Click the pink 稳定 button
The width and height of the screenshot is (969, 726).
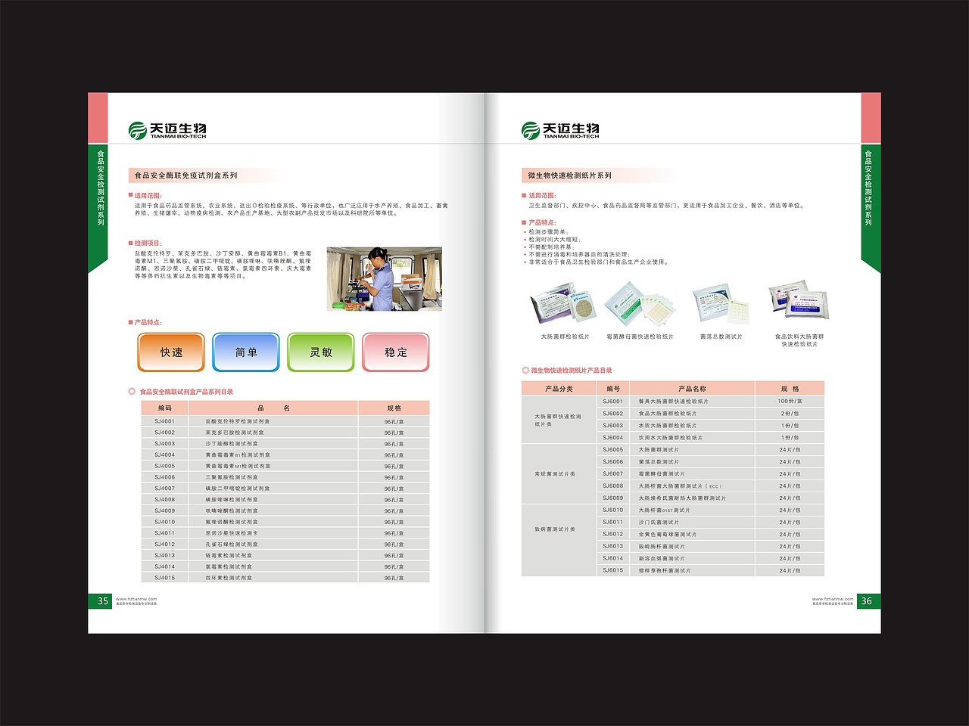[x=396, y=352]
